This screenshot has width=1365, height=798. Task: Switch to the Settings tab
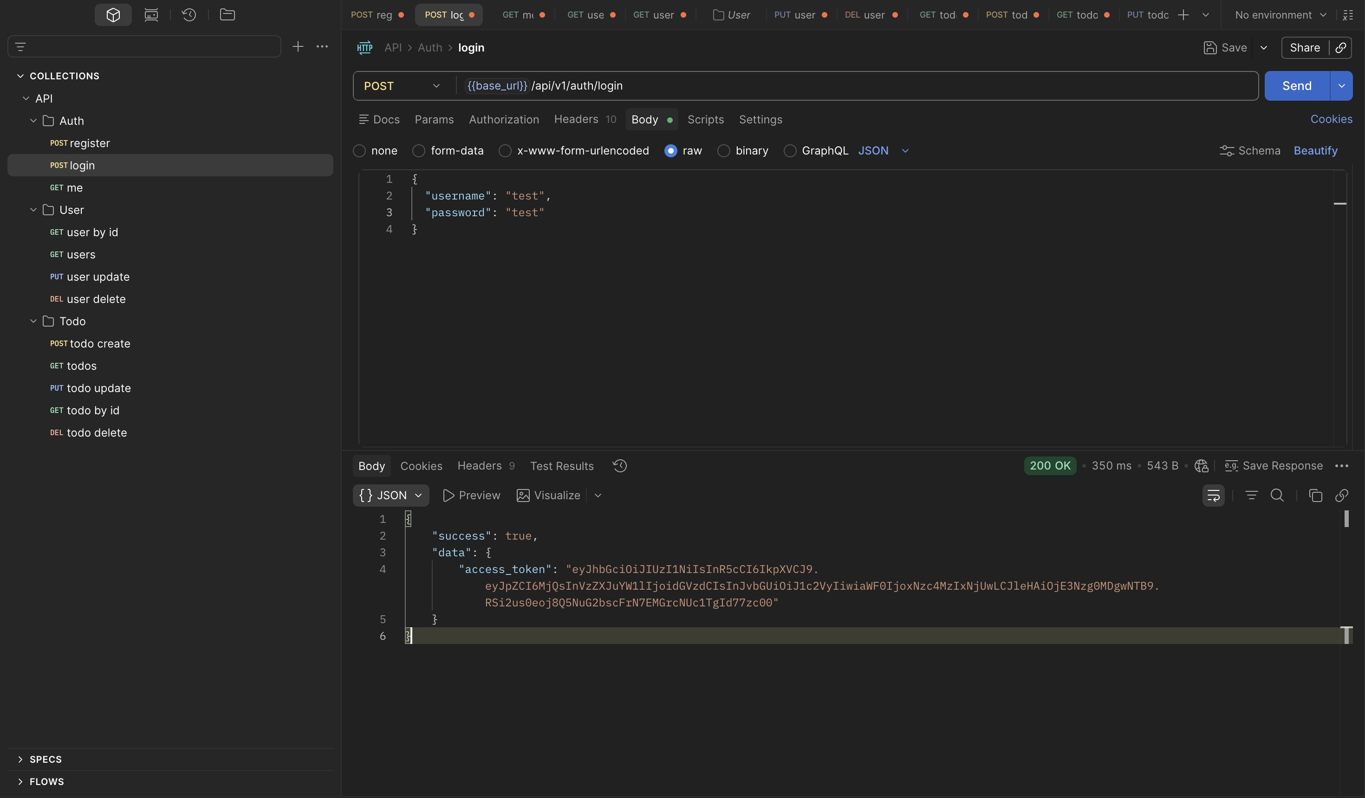pyautogui.click(x=760, y=119)
